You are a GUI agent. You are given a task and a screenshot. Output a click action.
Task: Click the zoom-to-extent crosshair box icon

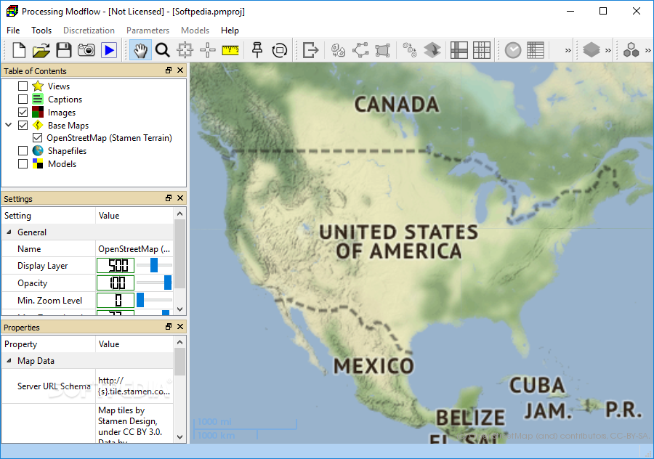185,50
